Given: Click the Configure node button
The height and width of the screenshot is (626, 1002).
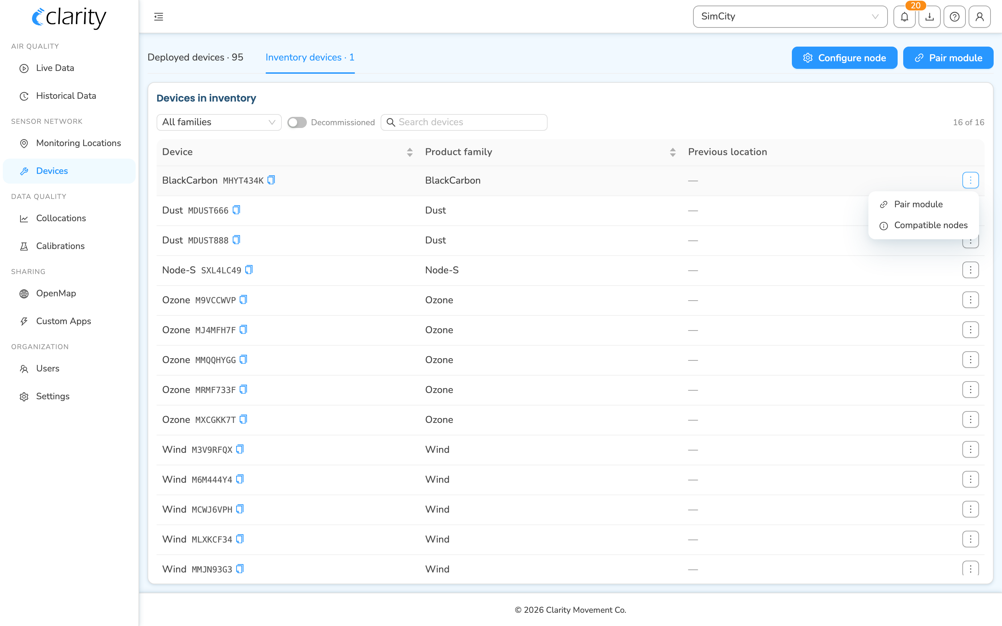Looking at the screenshot, I should click(x=844, y=57).
